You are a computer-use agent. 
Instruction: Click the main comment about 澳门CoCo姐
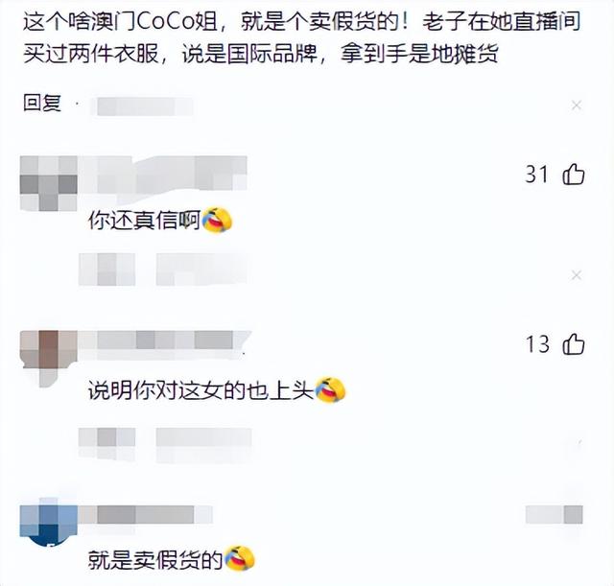coord(301,38)
